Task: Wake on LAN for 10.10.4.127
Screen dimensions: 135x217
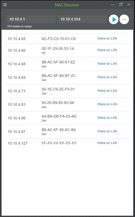Action: [x=107, y=143]
